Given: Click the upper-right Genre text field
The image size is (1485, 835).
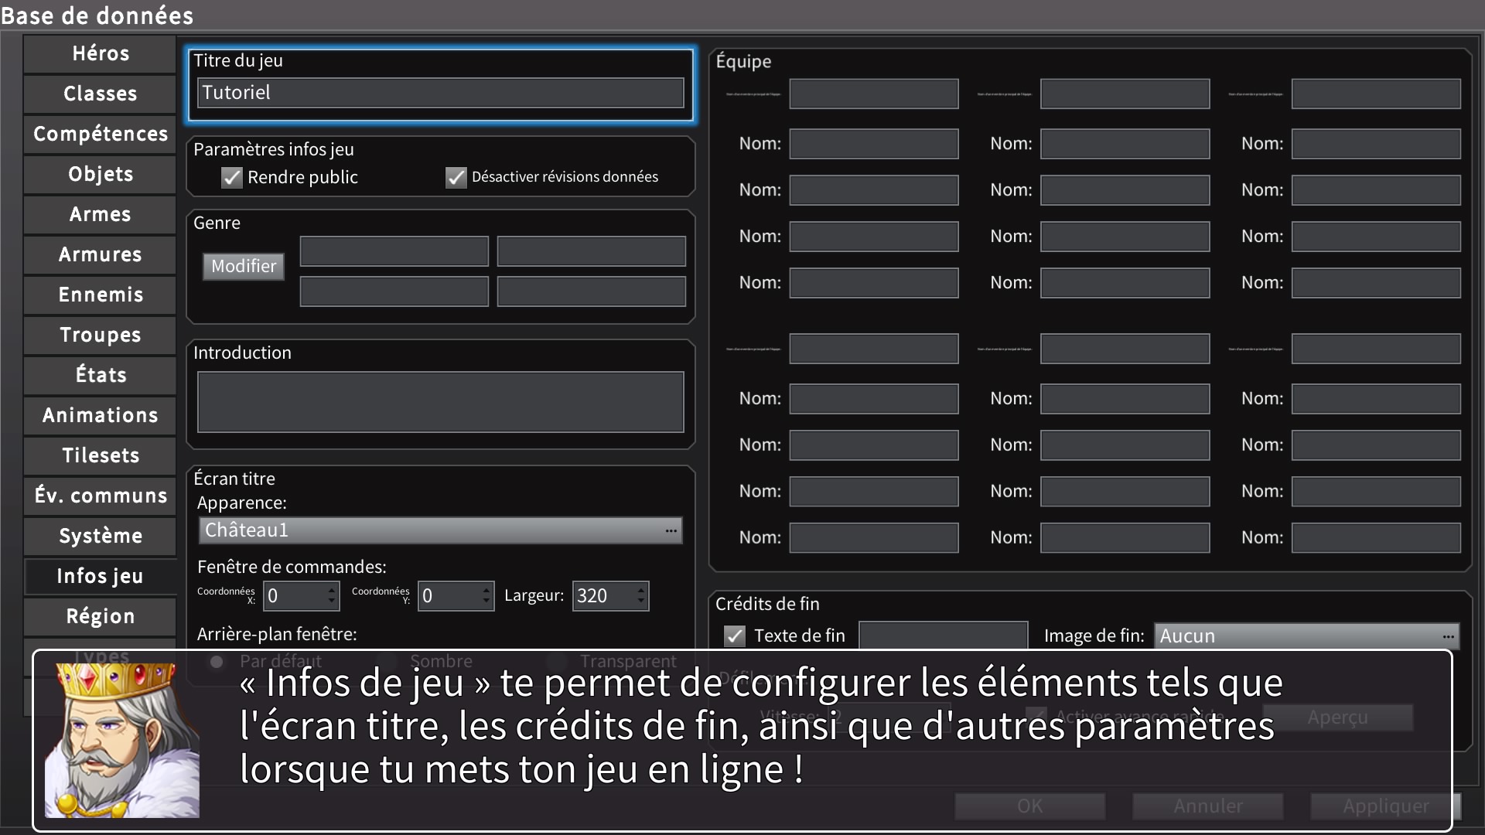Looking at the screenshot, I should (x=592, y=251).
